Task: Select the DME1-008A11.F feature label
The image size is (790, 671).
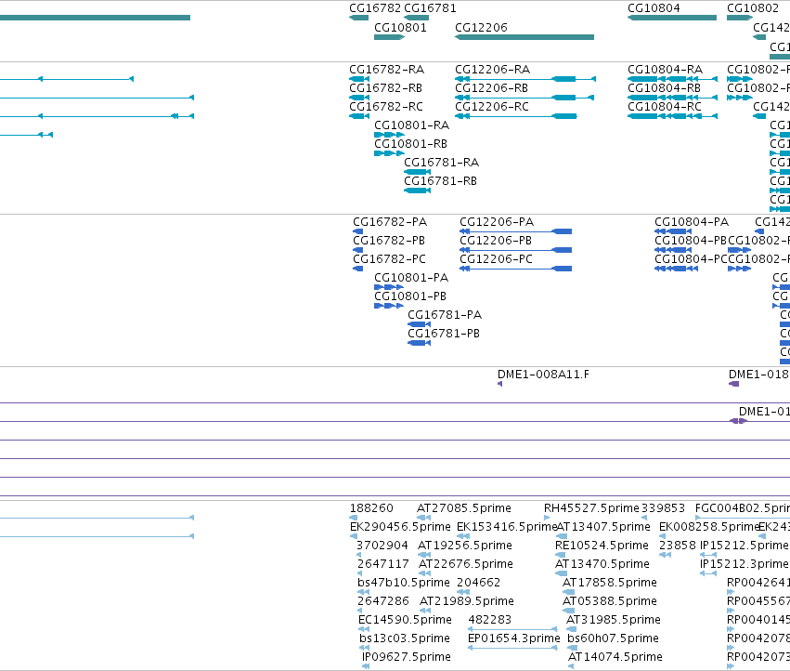Action: point(544,375)
